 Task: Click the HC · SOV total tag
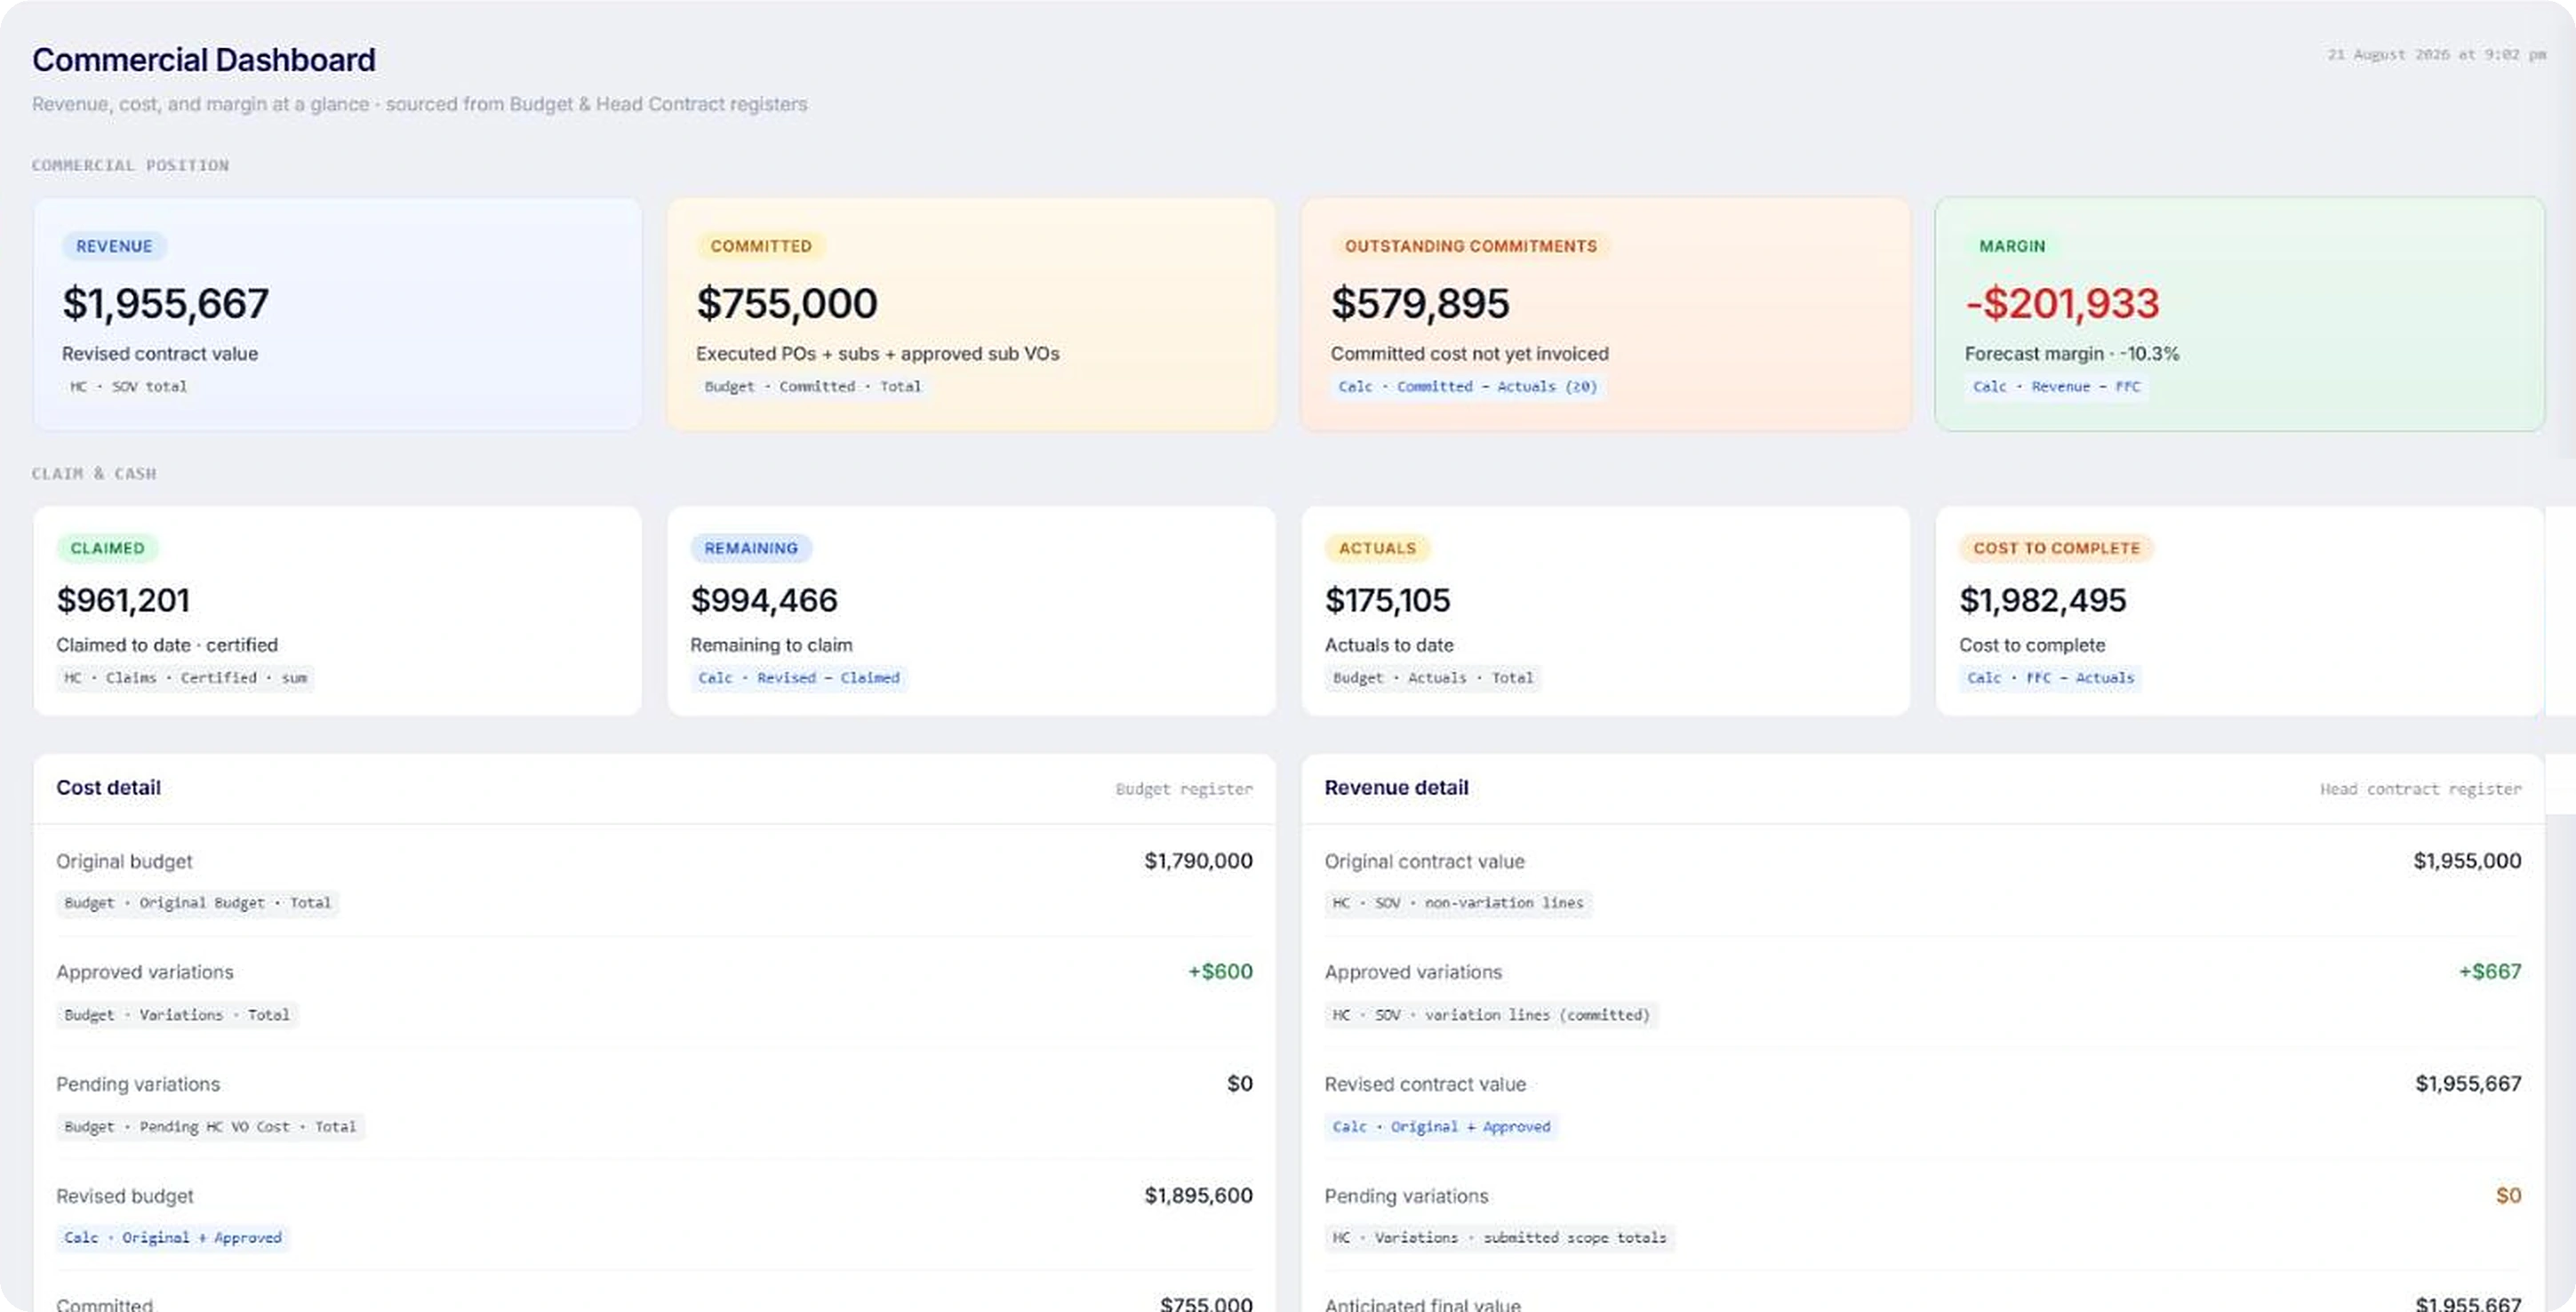[128, 387]
